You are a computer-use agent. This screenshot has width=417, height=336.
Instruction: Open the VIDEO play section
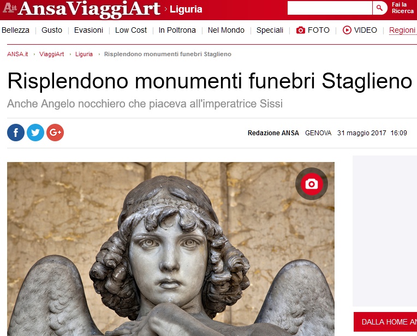click(x=360, y=30)
